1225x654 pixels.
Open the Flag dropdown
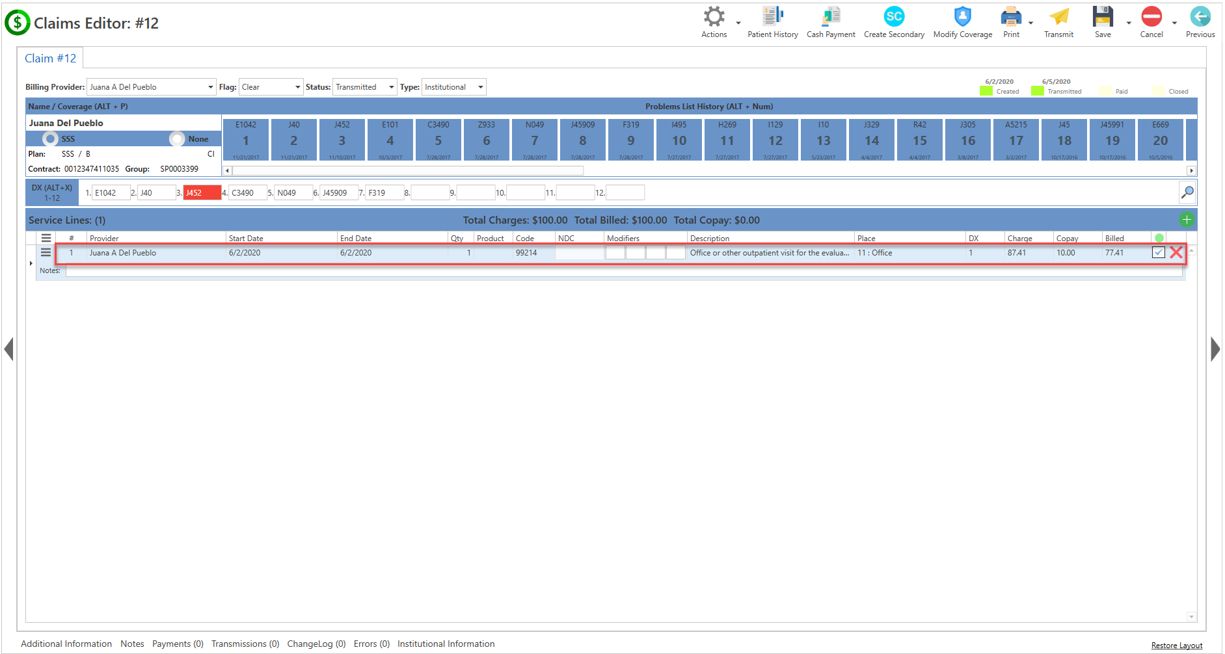pyautogui.click(x=297, y=87)
